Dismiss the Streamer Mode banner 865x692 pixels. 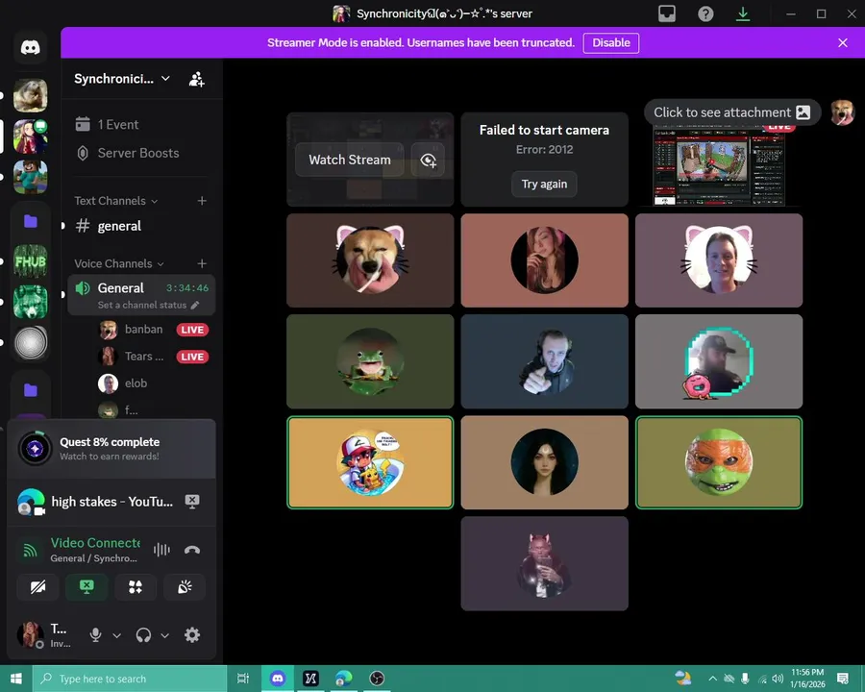coord(842,43)
